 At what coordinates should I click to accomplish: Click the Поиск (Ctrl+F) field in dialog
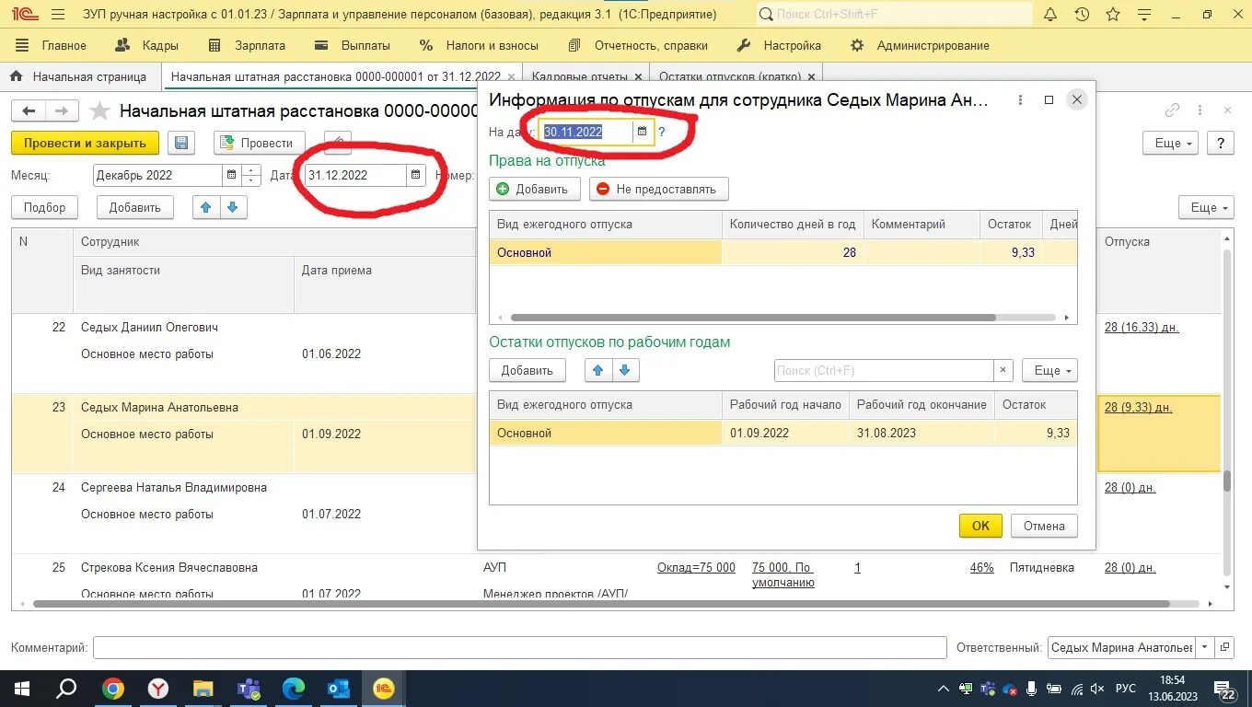coord(884,370)
